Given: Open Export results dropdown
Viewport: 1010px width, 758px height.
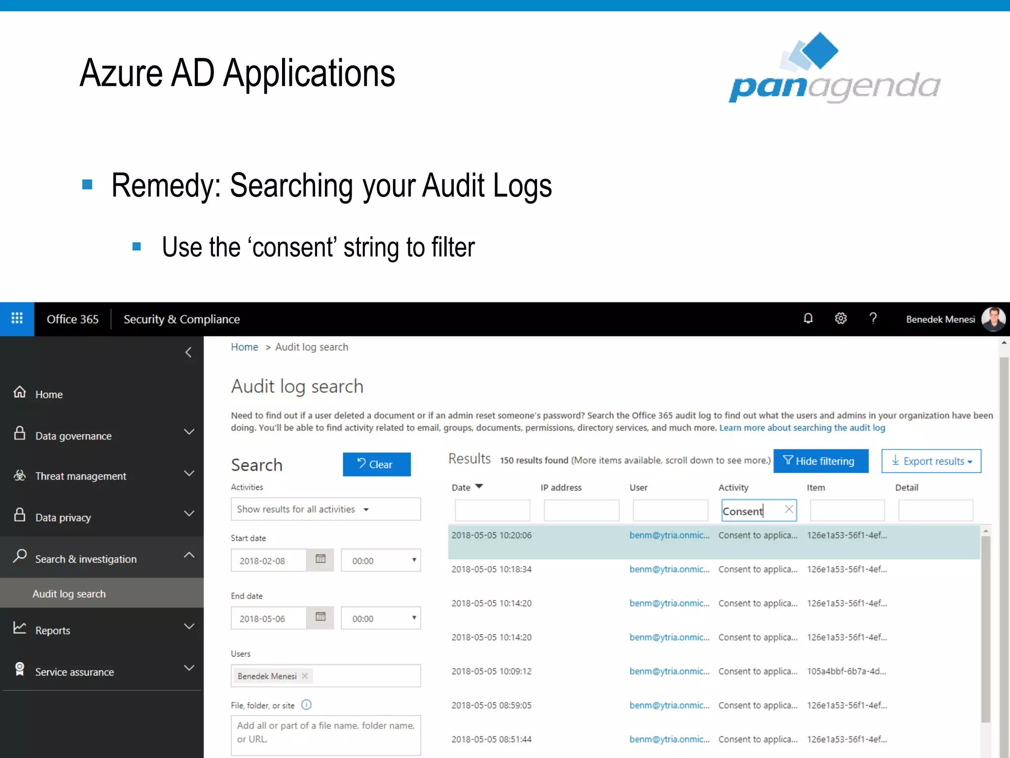Looking at the screenshot, I should pyautogui.click(x=931, y=461).
